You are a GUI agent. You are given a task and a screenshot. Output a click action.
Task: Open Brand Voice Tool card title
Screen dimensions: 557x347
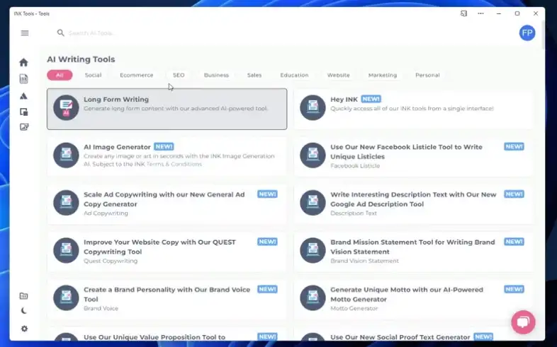167,294
